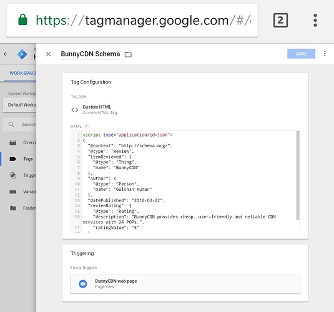
Task: Click the Custom HTML tag type icon
Action: [x=75, y=110]
